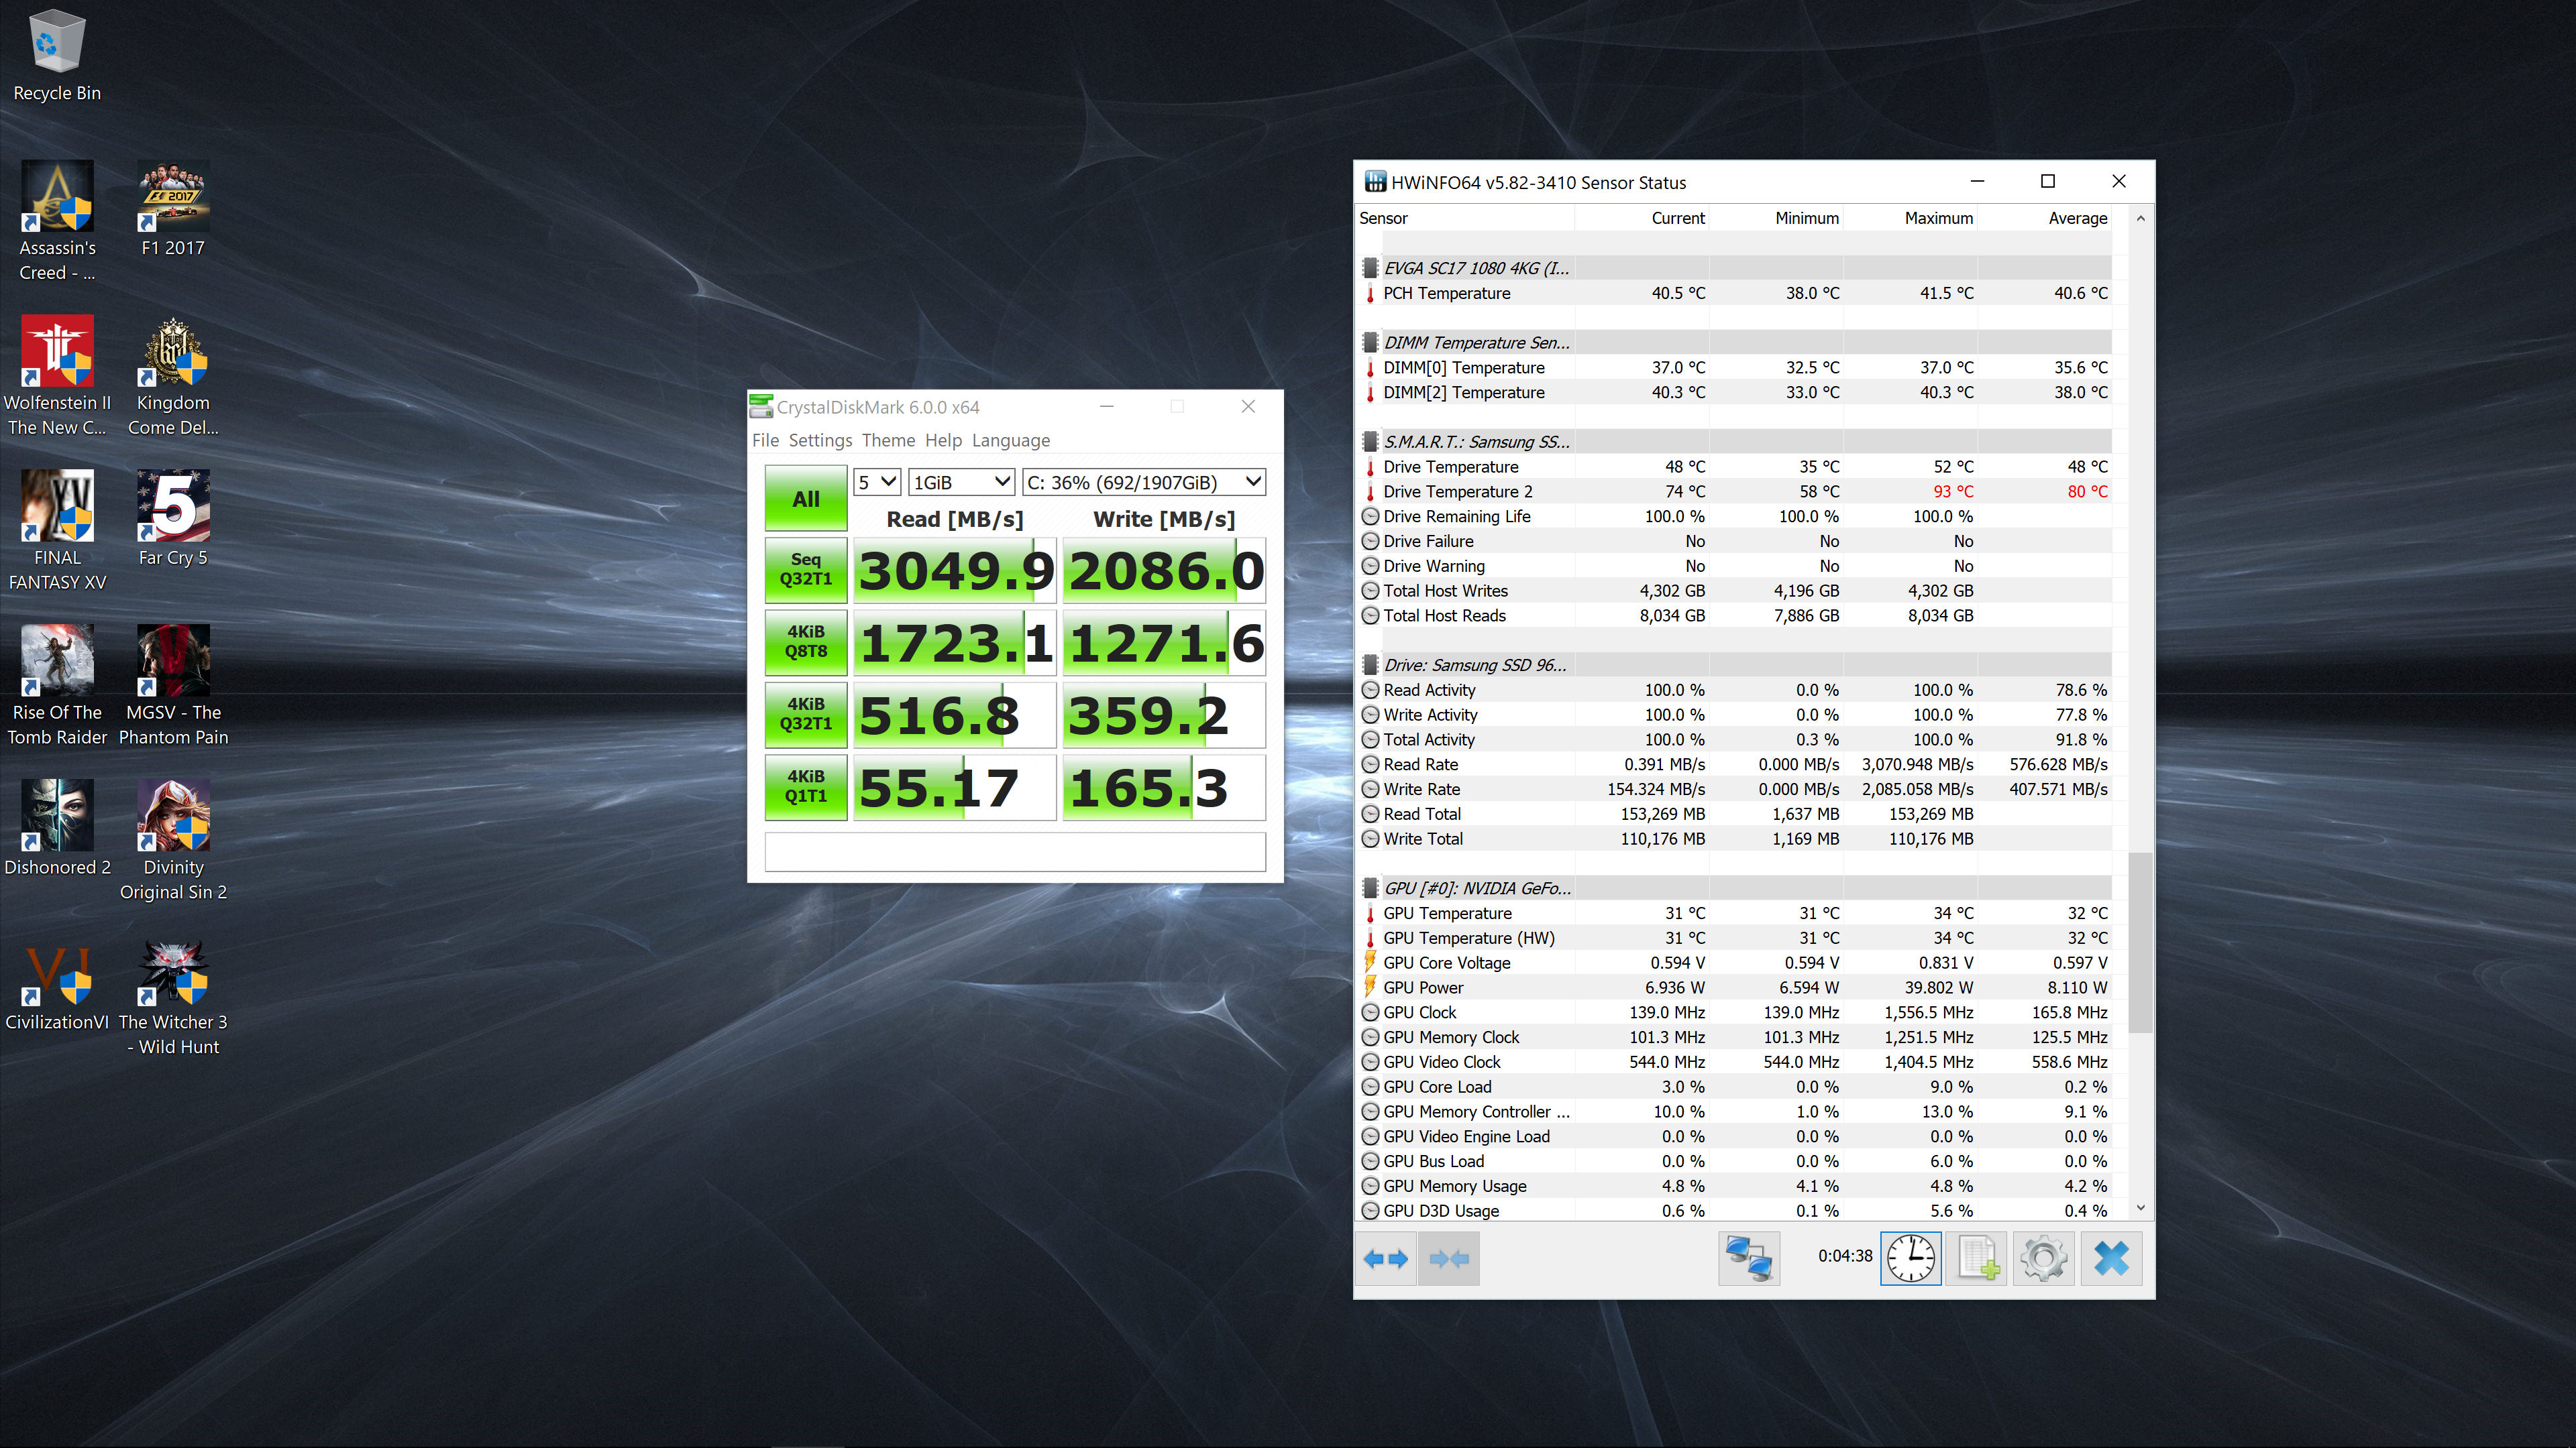Open Kingdom Come Deliverance shortcut
The width and height of the screenshot is (2576, 1448).
point(173,375)
